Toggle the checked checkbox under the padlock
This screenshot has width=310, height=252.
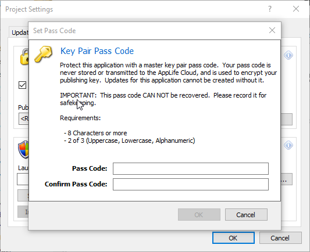pyautogui.click(x=22, y=85)
